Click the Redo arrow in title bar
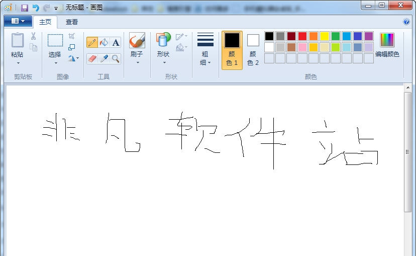The width and height of the screenshot is (416, 256). [47, 8]
